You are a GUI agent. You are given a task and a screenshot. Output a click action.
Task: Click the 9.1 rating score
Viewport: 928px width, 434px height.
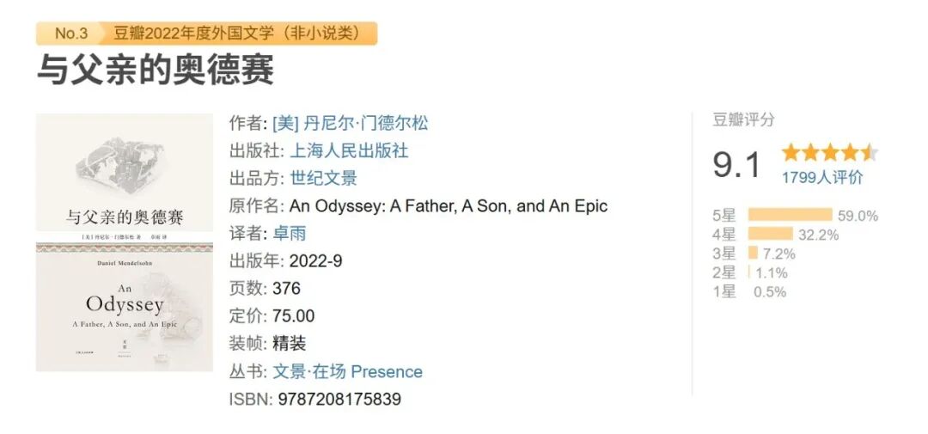[x=736, y=164]
